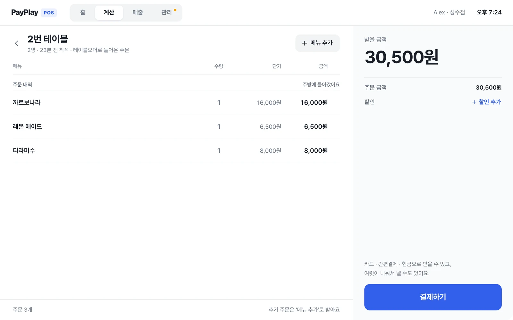
Task: Click the 금액 column header
Action: click(x=323, y=66)
